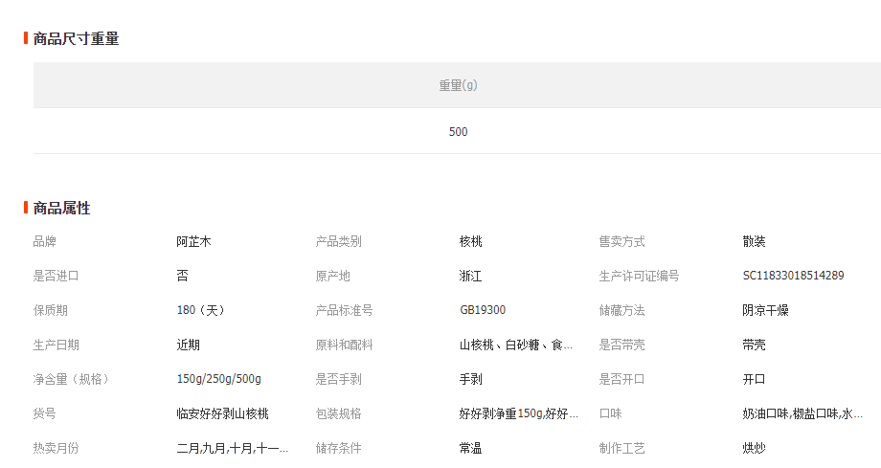Click net content 150g/250g/500g
The image size is (881, 468).
[218, 379]
